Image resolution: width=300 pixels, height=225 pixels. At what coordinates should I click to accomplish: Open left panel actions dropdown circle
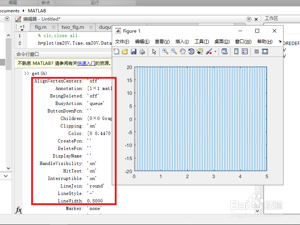pyautogui.click(x=7, y=19)
